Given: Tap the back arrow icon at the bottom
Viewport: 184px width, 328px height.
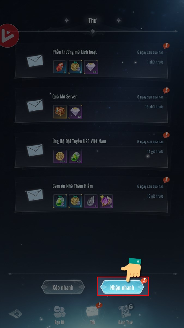Looking at the screenshot, I should pyautogui.click(x=15, y=314).
